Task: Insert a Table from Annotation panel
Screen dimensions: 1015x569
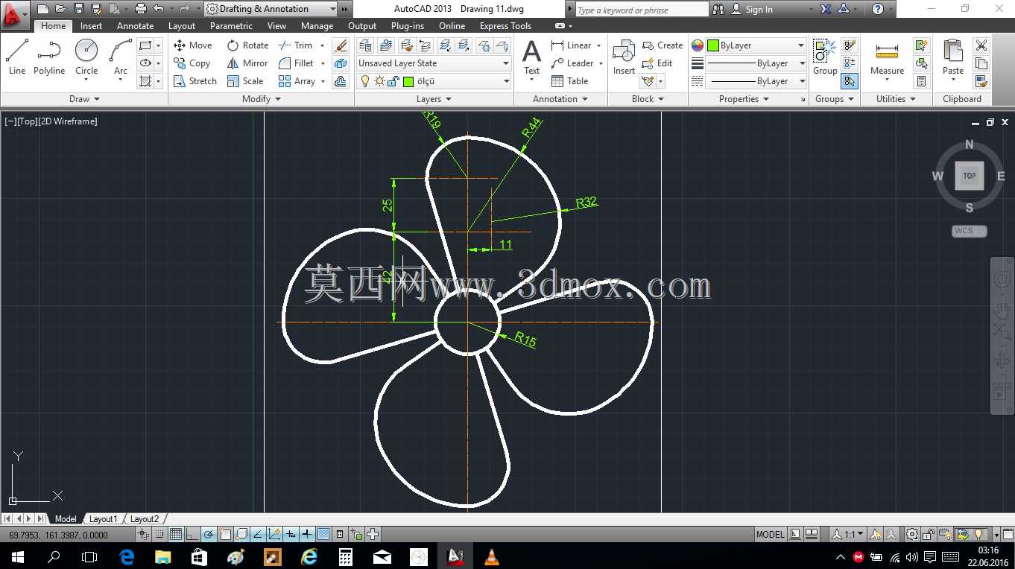Action: pos(570,81)
